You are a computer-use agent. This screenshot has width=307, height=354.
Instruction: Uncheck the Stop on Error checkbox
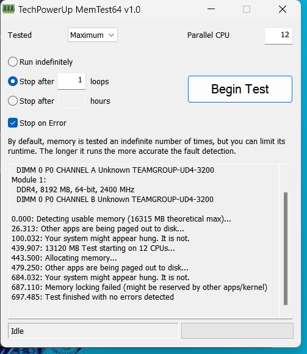tap(13, 123)
